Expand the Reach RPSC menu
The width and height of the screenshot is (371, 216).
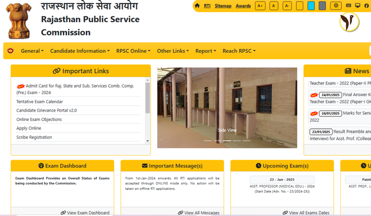239,51
